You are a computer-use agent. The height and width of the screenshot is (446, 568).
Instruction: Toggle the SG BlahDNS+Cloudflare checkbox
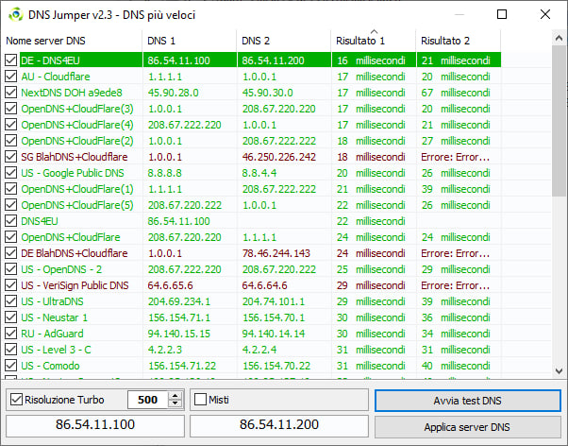coord(11,157)
